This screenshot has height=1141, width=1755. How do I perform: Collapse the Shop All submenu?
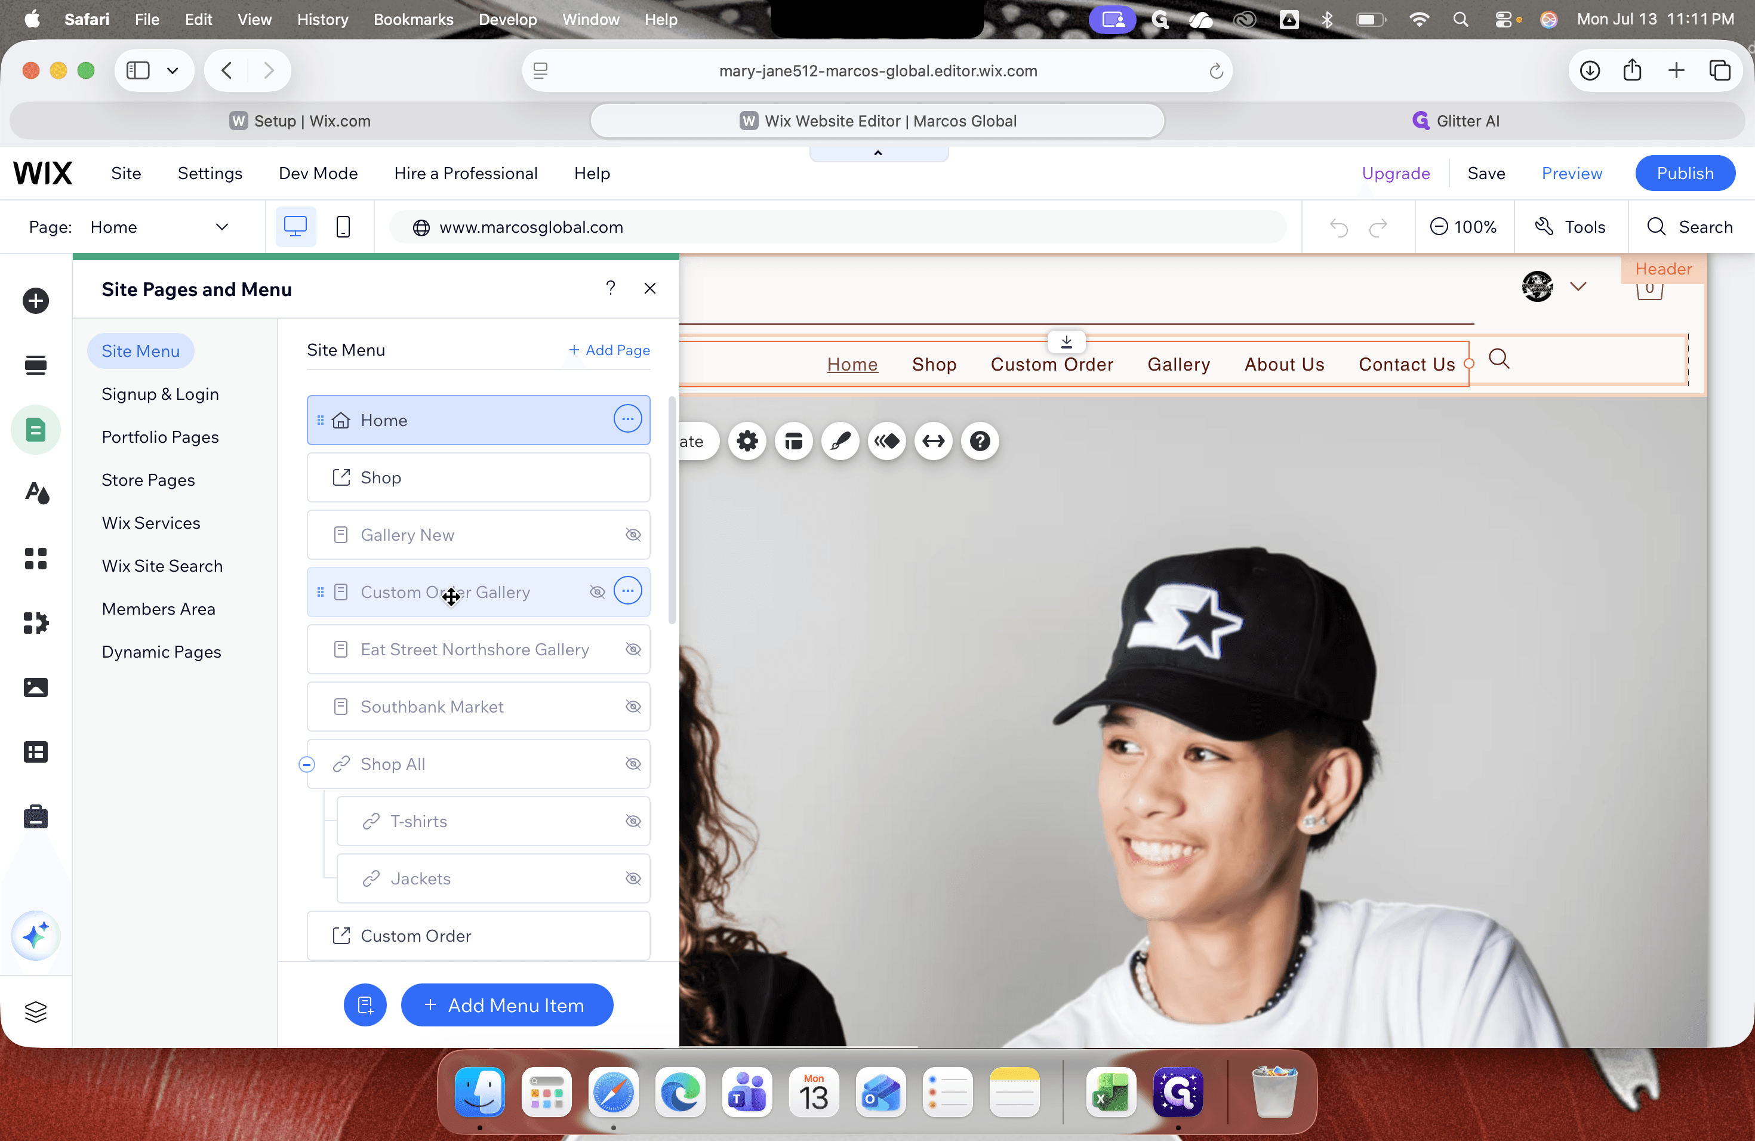tap(307, 764)
